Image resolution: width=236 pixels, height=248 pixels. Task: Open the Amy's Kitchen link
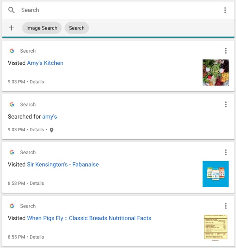pyautogui.click(x=45, y=63)
